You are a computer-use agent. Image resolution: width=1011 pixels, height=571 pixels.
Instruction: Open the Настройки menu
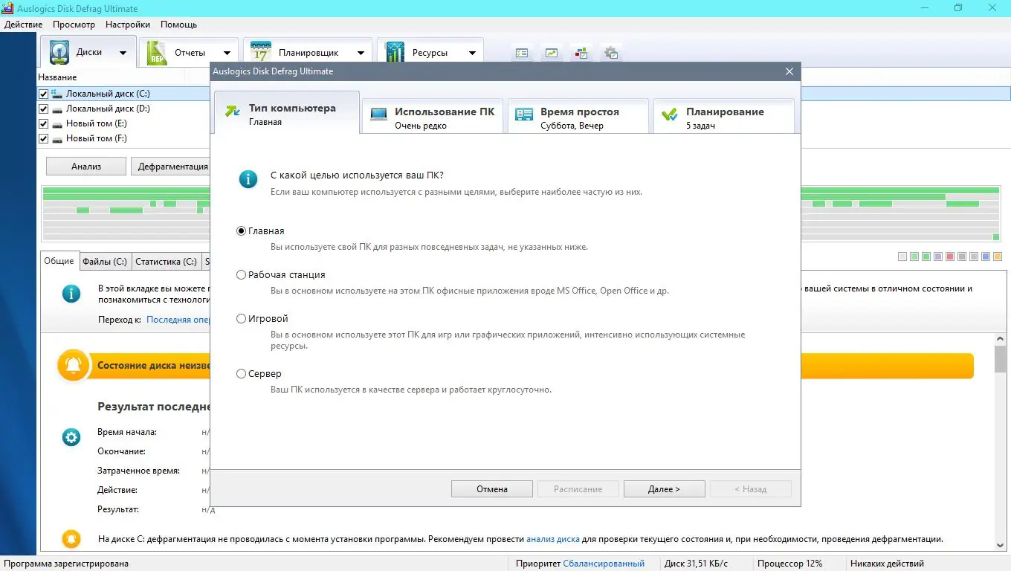point(127,24)
